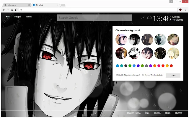The image size is (189, 118).
Task: Pick the dark gray-black color swatch
Action: click(126, 66)
